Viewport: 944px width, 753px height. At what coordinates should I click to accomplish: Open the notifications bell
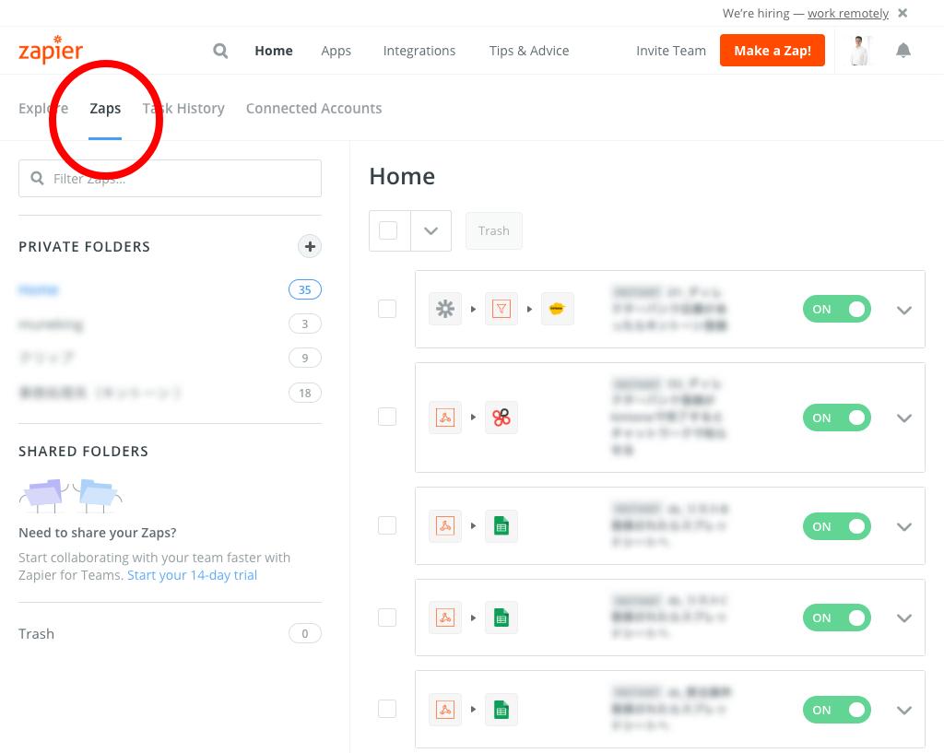(x=903, y=51)
